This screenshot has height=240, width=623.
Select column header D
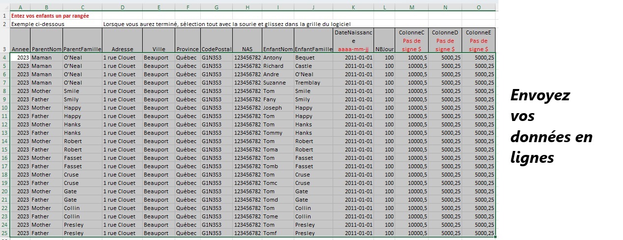pyautogui.click(x=122, y=7)
